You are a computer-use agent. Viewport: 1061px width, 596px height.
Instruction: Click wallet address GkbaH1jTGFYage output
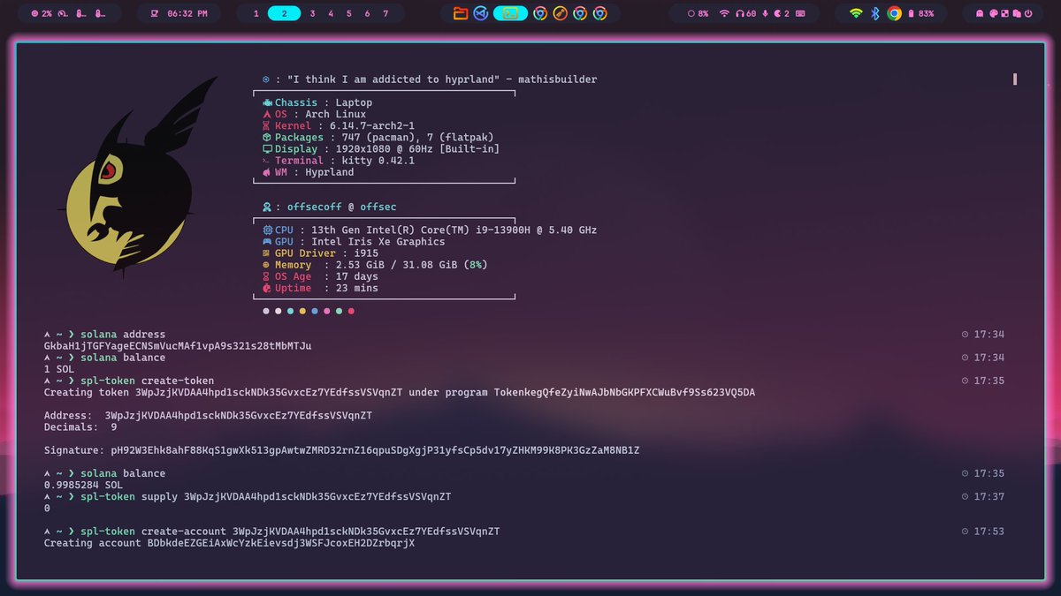(178, 346)
